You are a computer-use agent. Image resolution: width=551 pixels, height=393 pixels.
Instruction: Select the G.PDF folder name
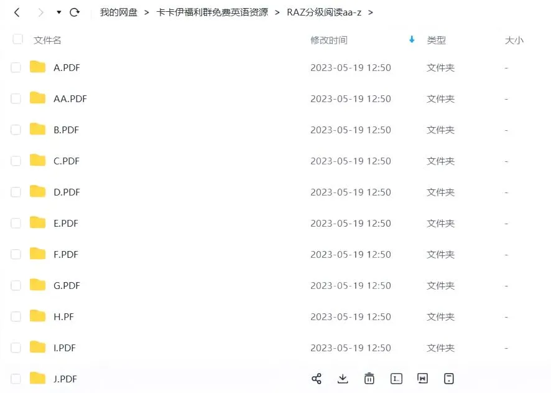pos(67,286)
